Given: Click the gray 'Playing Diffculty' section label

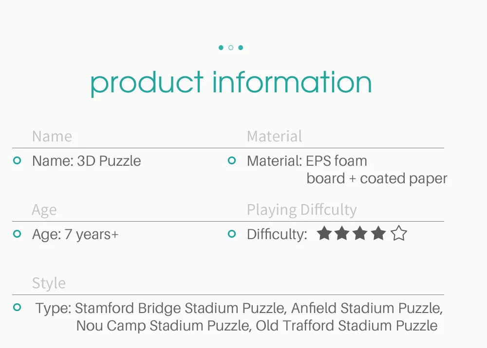Looking at the screenshot, I should pos(301,210).
